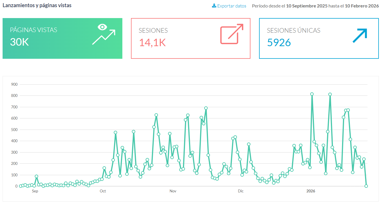This screenshot has height=205, width=382.
Task: Click the blue arrow icon in Sesiones Únicas
Action: (360, 36)
